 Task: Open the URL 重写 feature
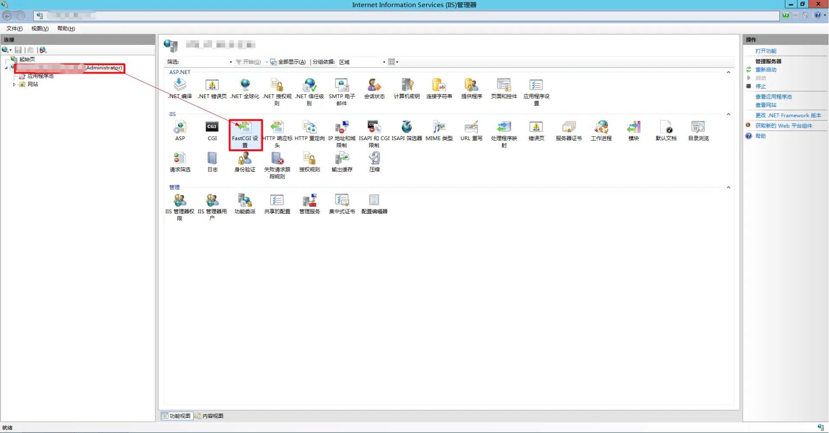pyautogui.click(x=471, y=131)
